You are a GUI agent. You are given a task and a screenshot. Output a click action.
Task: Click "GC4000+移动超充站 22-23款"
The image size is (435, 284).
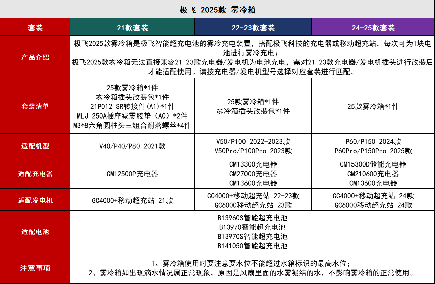pyautogui.click(x=253, y=196)
